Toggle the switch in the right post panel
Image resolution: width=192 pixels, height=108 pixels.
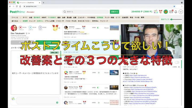click(177, 62)
